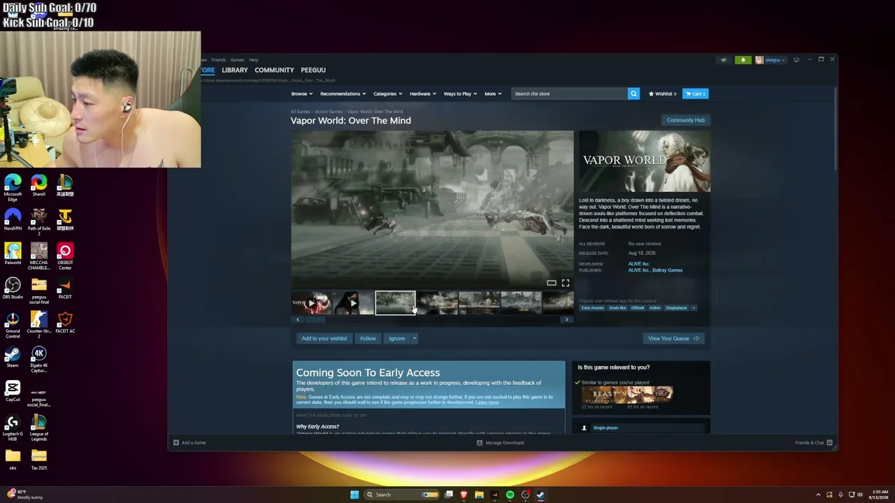
Task: Click the Souls-like tag
Action: pos(617,308)
